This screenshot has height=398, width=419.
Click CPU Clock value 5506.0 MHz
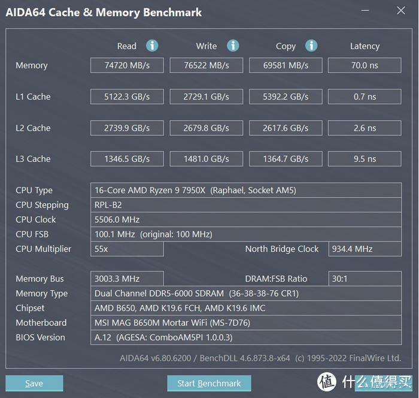coord(246,220)
